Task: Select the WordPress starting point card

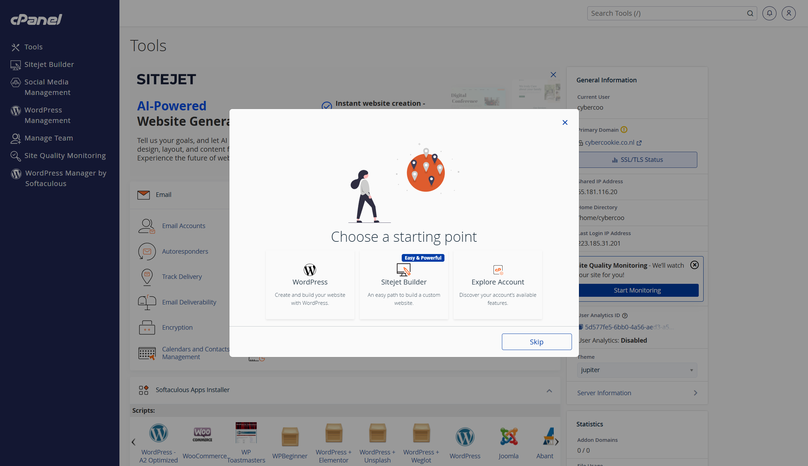Action: [x=310, y=285]
